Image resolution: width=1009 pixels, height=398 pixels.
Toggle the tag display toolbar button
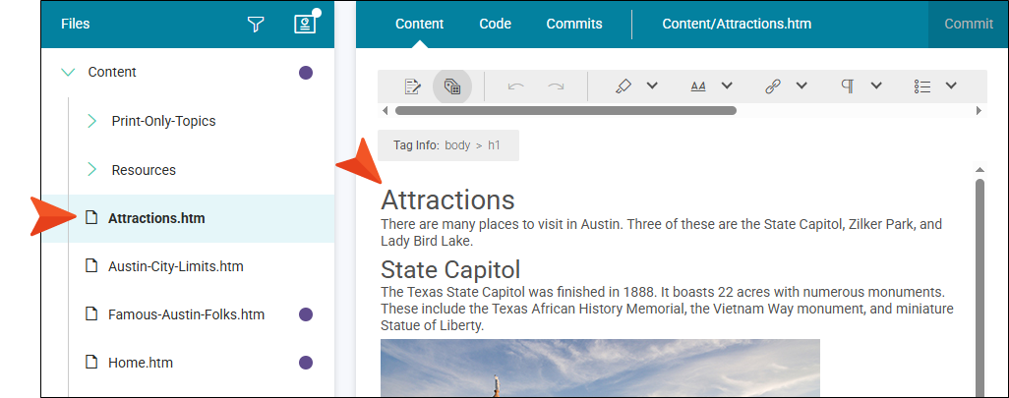[452, 86]
